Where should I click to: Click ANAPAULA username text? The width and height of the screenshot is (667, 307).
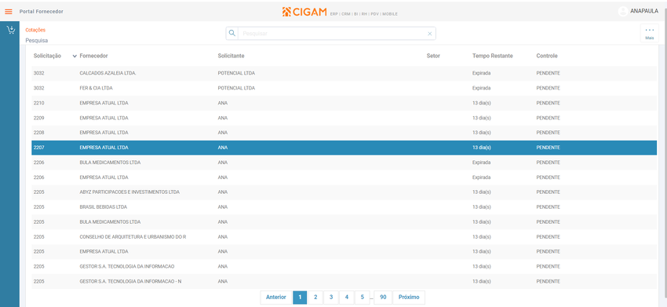coord(644,12)
